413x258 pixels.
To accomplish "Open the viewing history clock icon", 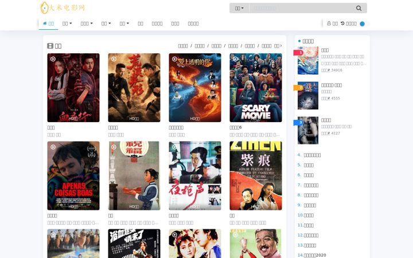I will 342,24.
